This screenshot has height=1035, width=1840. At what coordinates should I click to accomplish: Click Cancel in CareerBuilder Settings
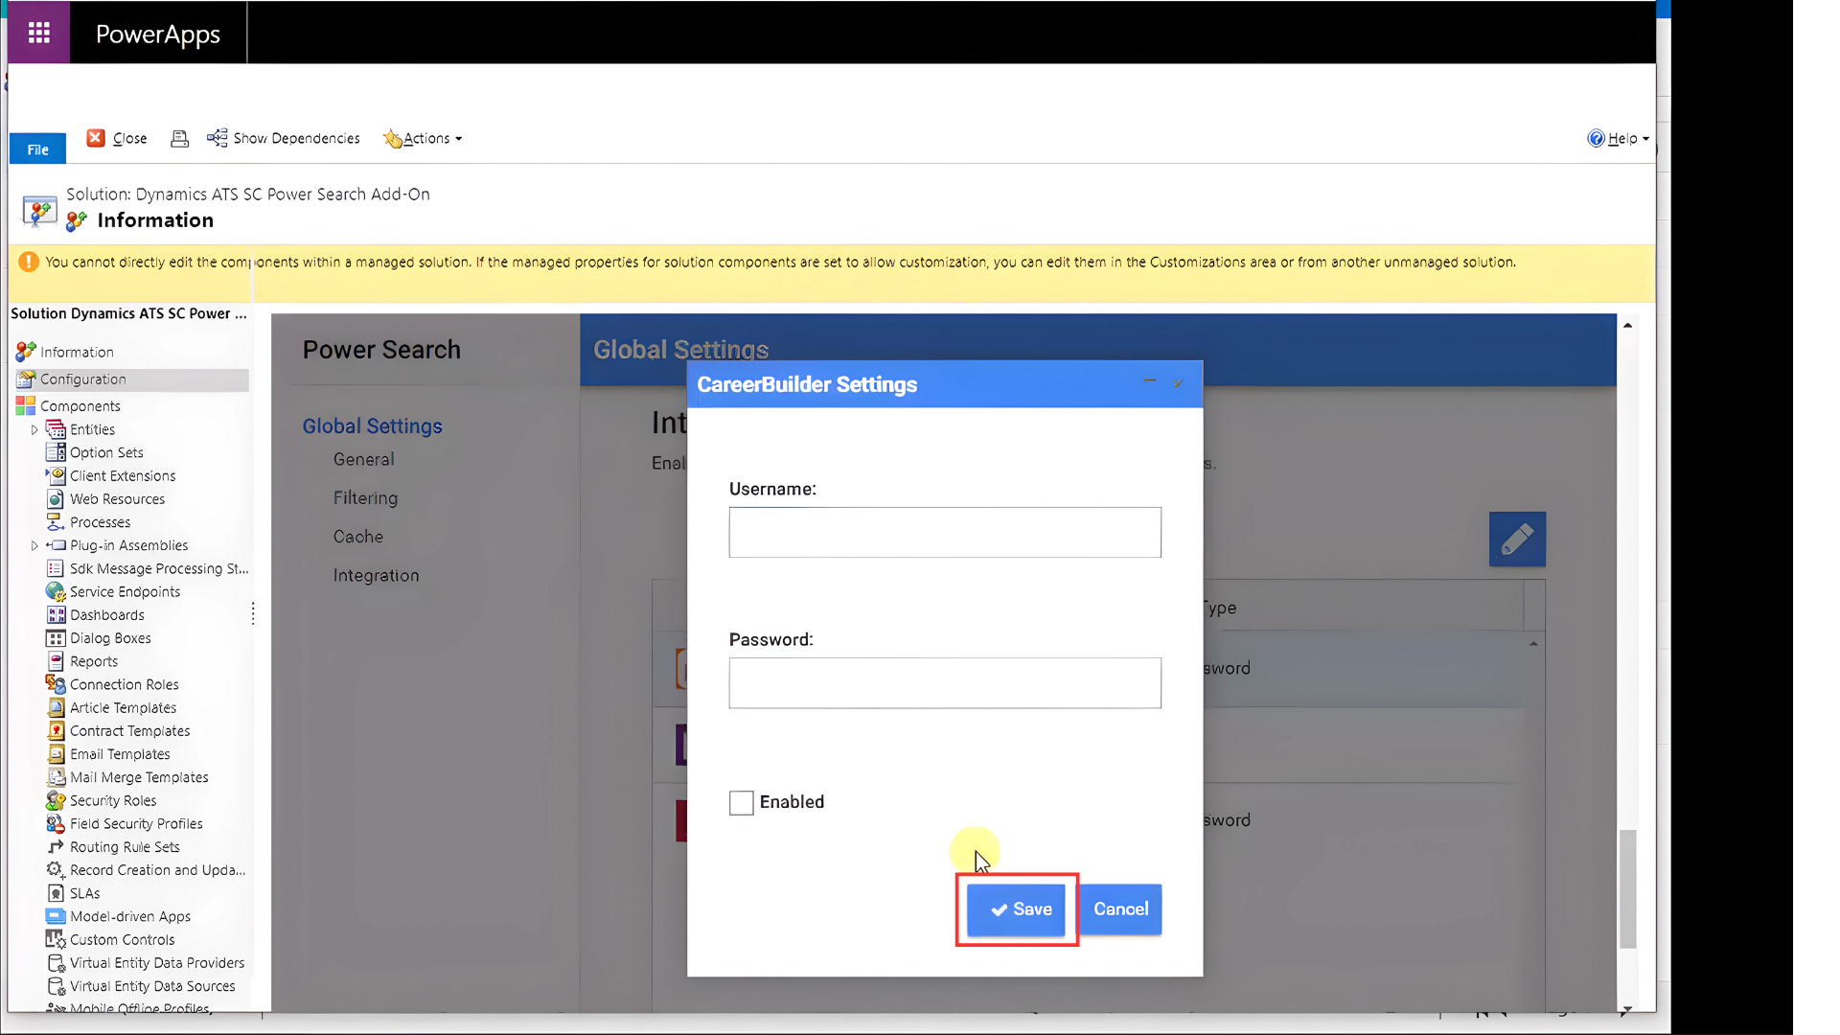coord(1121,909)
